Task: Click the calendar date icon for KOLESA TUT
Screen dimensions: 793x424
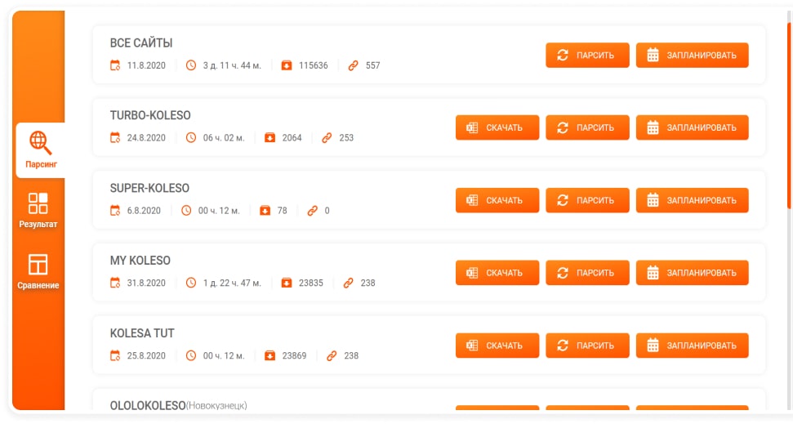Action: tap(115, 355)
